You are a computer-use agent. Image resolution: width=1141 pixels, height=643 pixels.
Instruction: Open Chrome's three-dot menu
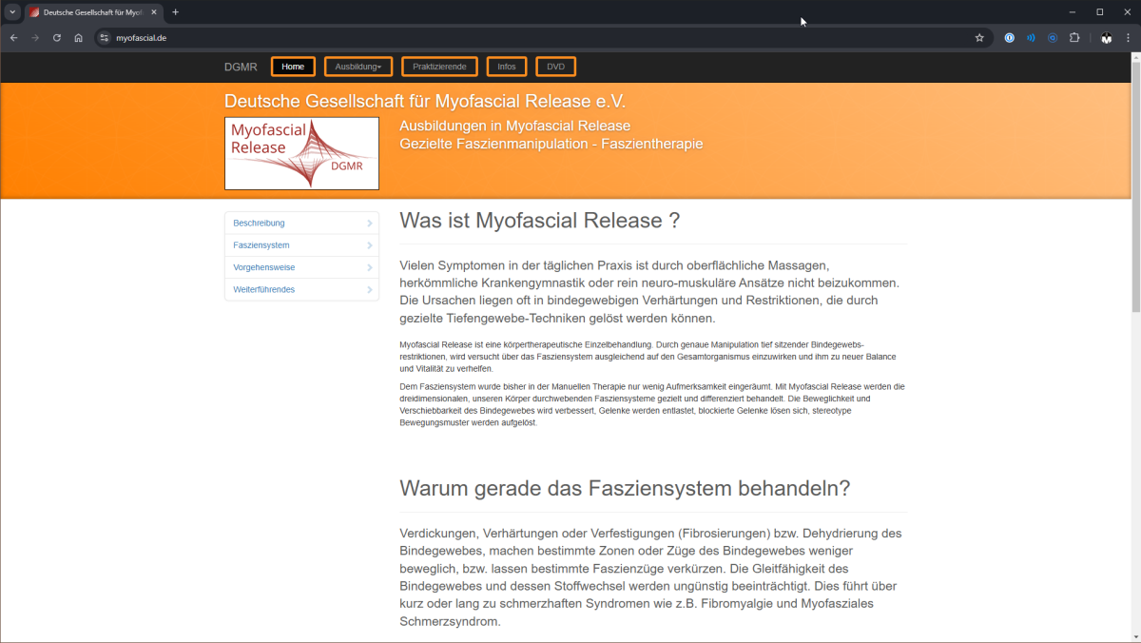coord(1128,38)
